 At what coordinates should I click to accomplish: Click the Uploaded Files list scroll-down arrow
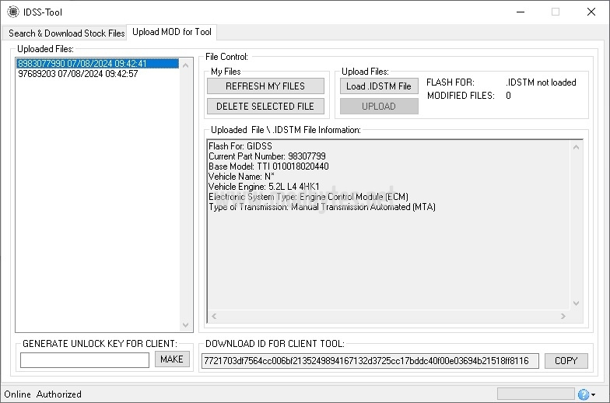click(185, 325)
